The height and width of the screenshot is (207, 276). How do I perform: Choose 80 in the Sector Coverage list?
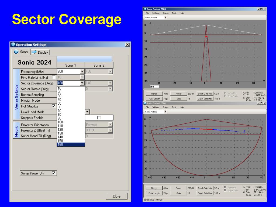click(x=71, y=115)
